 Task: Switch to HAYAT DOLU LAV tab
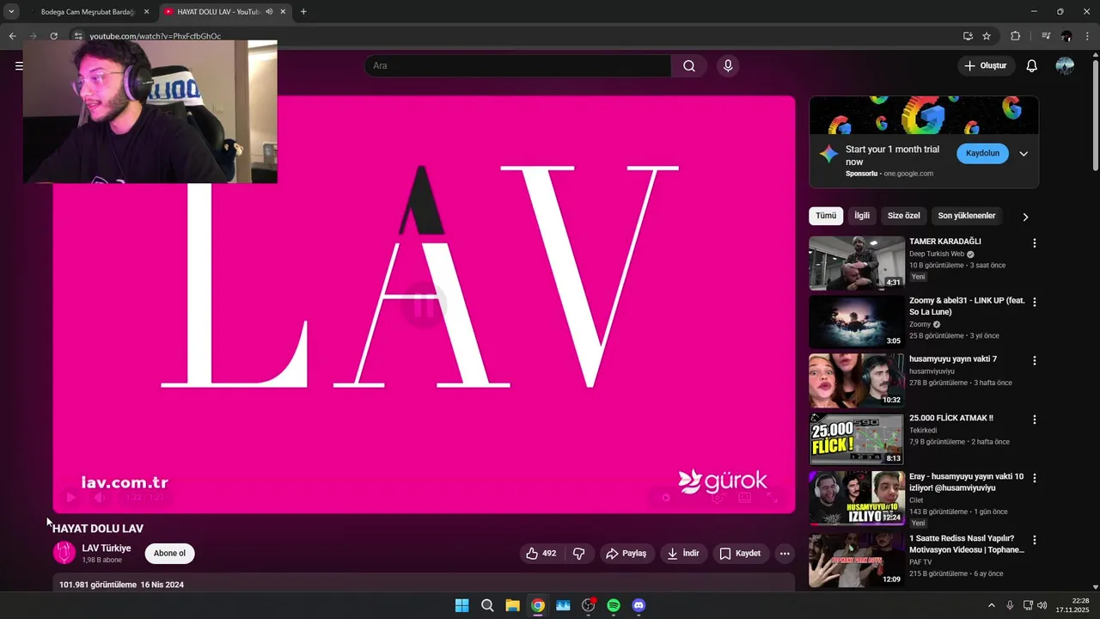[225, 12]
